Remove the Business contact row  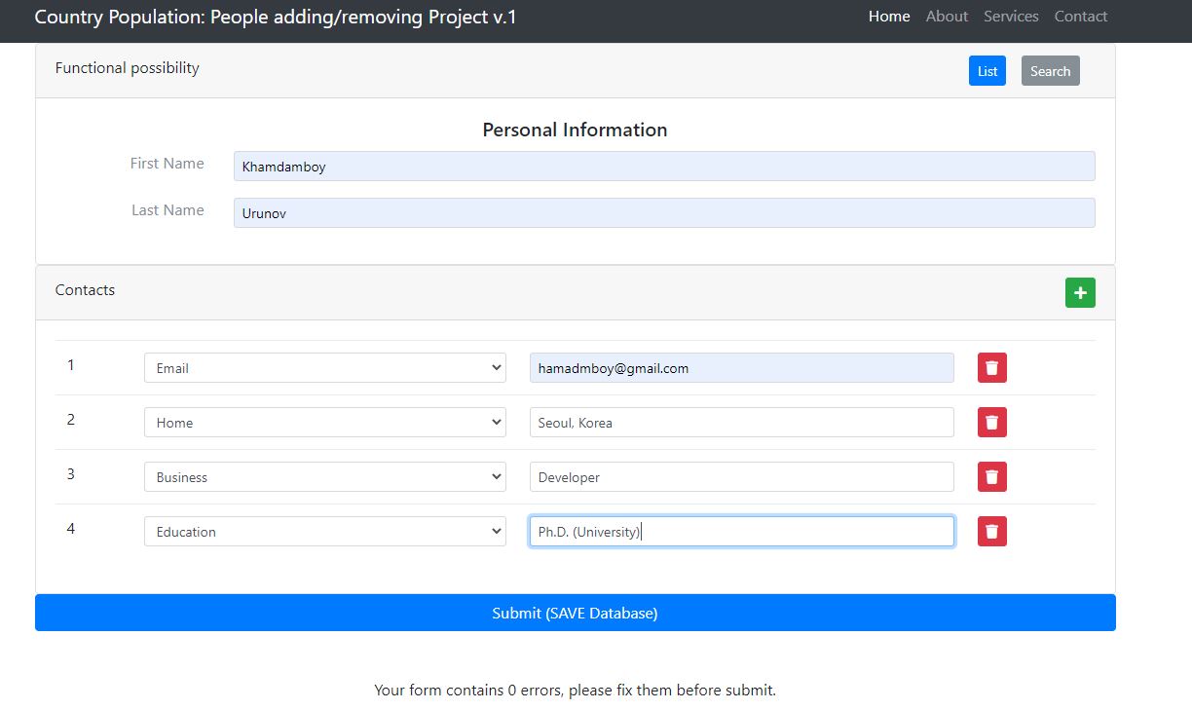tap(992, 477)
